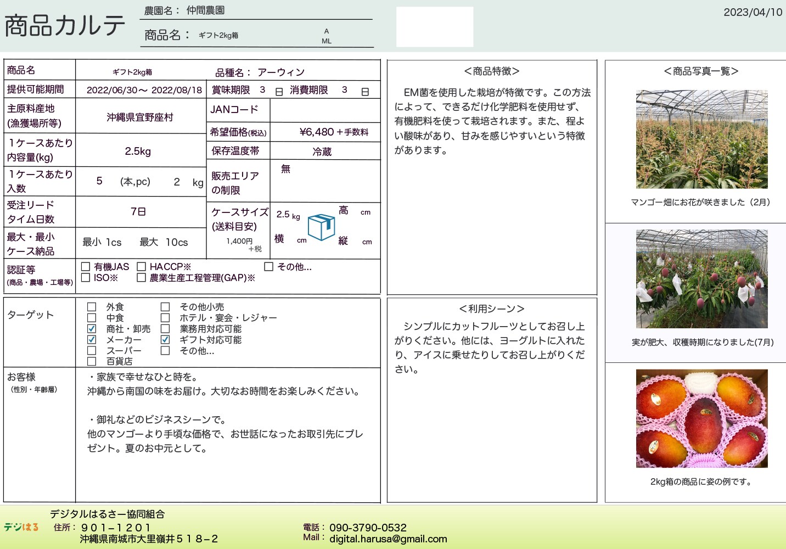Open the mango flower field photo

pyautogui.click(x=701, y=139)
